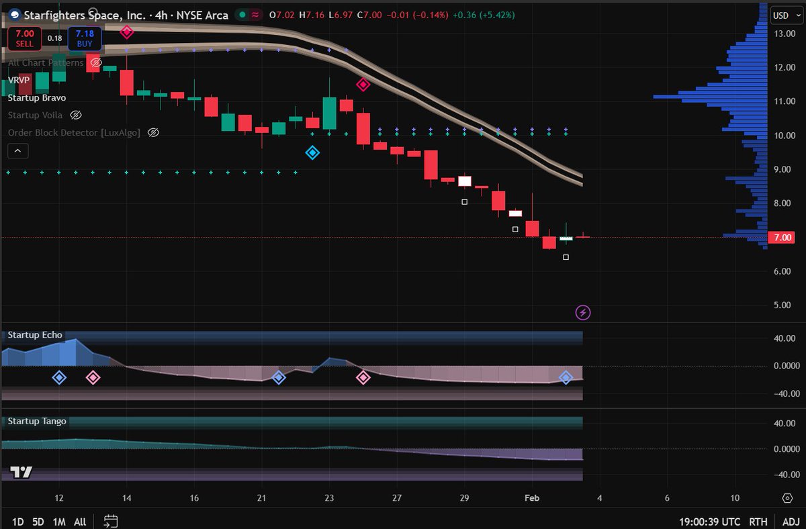The width and height of the screenshot is (806, 529).
Task: Click the pink diamond sell signal marker
Action: coord(363,84)
